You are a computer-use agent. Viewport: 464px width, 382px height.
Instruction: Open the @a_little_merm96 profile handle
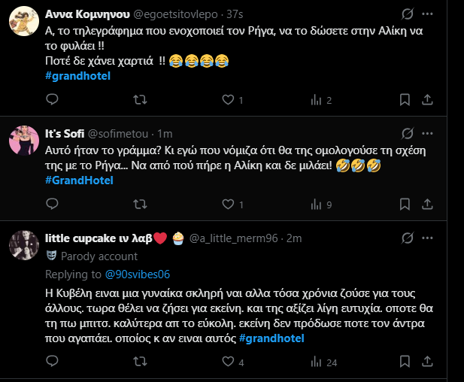(x=235, y=238)
